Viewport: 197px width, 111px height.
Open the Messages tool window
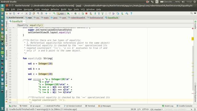(x=105, y=106)
